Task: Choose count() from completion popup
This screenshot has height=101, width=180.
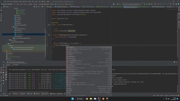Action: tap(89, 55)
